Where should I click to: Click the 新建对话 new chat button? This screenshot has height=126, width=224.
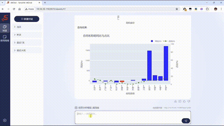(27, 19)
